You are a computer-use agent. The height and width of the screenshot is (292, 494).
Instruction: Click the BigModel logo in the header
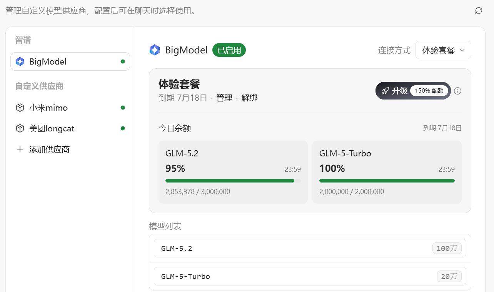coord(155,50)
